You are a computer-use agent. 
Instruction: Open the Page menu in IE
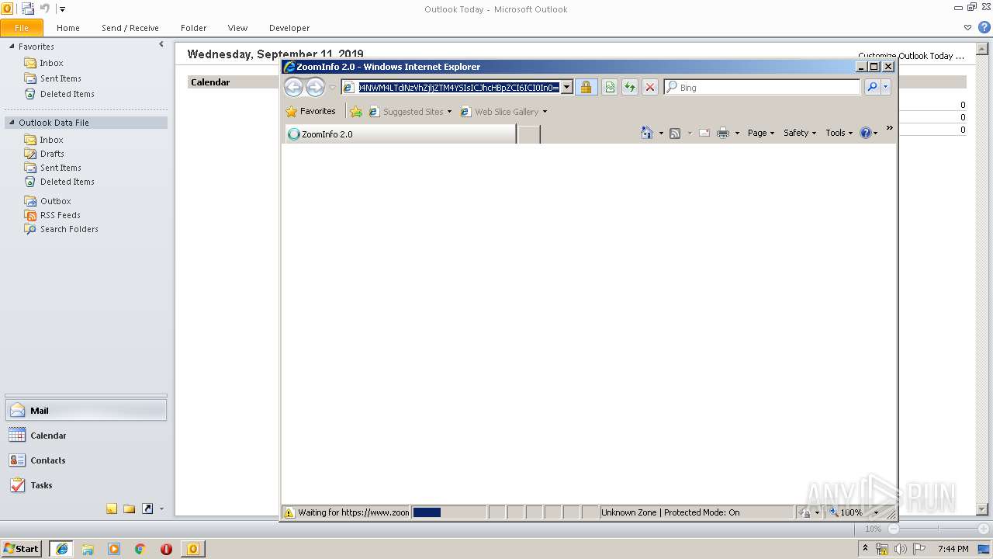760,133
